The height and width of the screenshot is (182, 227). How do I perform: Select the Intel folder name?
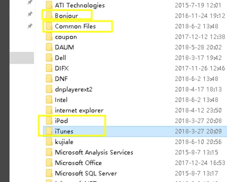(61, 100)
